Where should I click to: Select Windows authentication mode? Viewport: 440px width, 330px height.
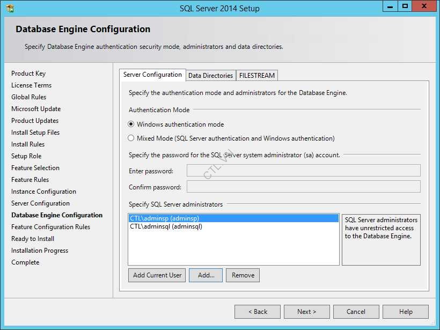(131, 124)
